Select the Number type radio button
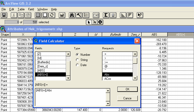Screen dimensions: 194x112 pos(77,54)
